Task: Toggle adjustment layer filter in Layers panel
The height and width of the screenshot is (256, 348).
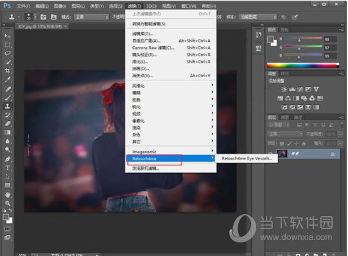Action: (307, 125)
